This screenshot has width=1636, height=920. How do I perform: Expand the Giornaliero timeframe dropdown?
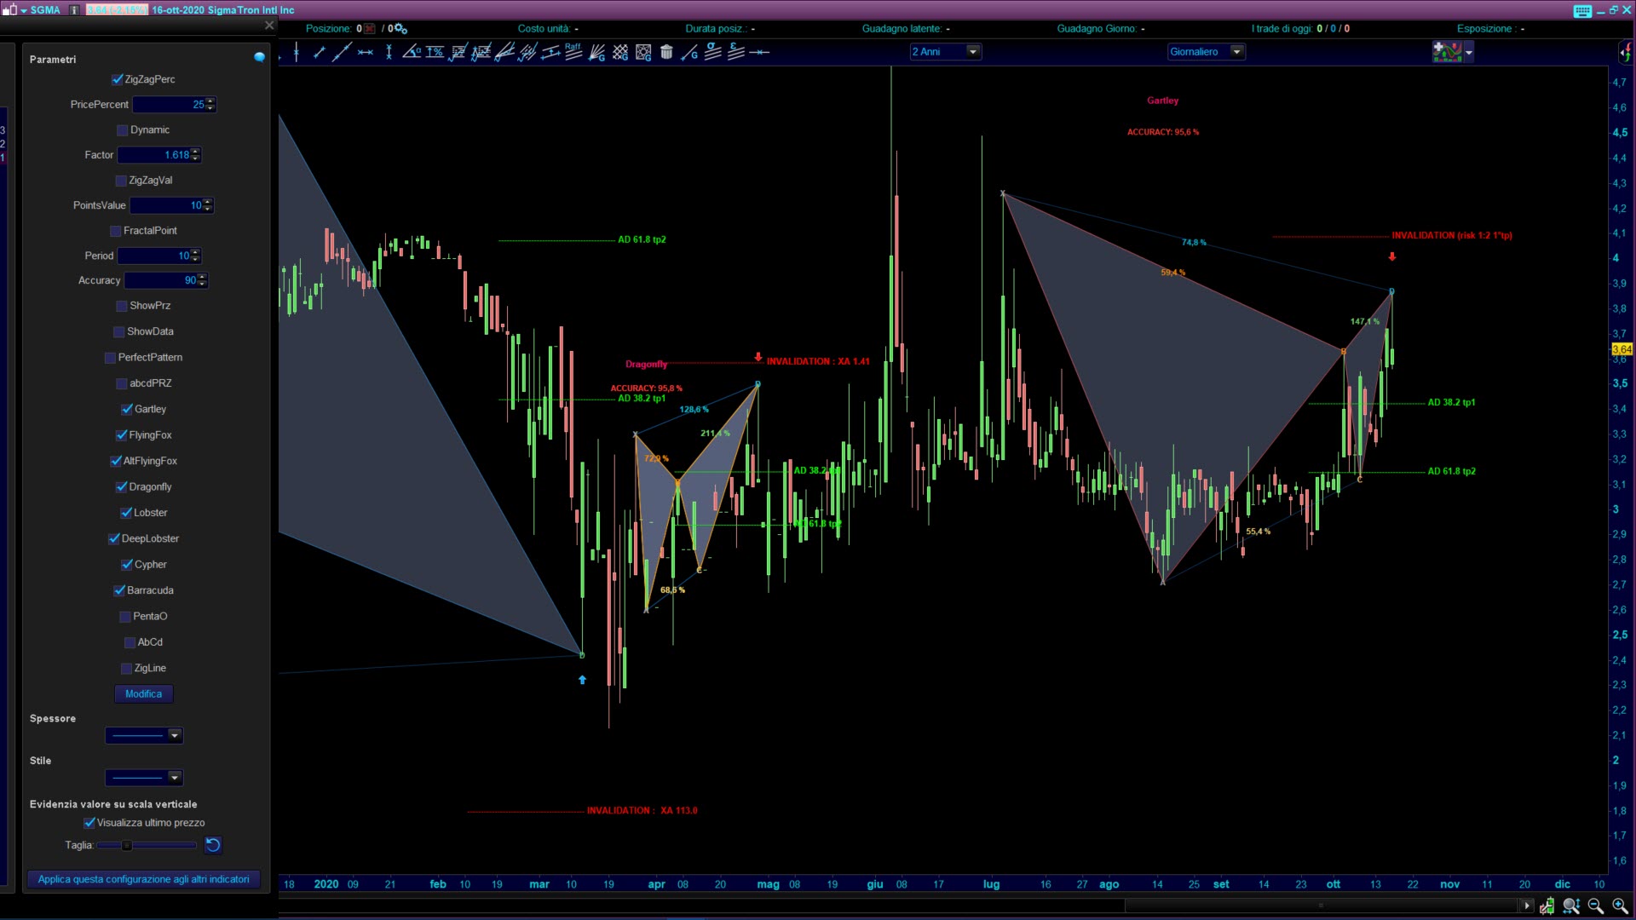pos(1236,52)
